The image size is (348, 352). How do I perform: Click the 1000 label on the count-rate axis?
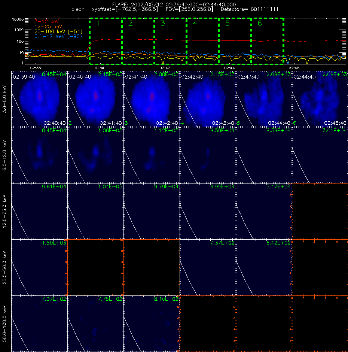[19, 30]
